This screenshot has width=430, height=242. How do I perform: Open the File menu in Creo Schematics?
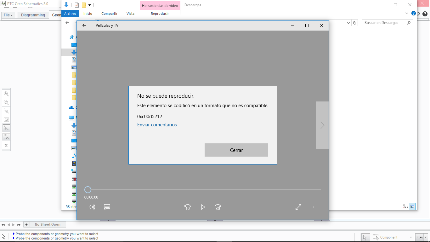coord(8,15)
